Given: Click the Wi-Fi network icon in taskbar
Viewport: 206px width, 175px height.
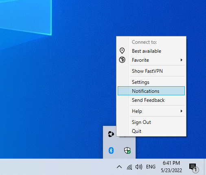Looking at the screenshot, I should [129, 167].
